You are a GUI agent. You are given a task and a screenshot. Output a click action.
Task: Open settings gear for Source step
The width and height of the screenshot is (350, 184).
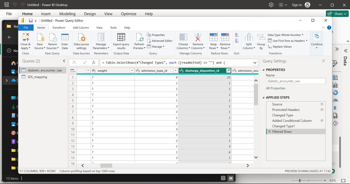[322, 104]
